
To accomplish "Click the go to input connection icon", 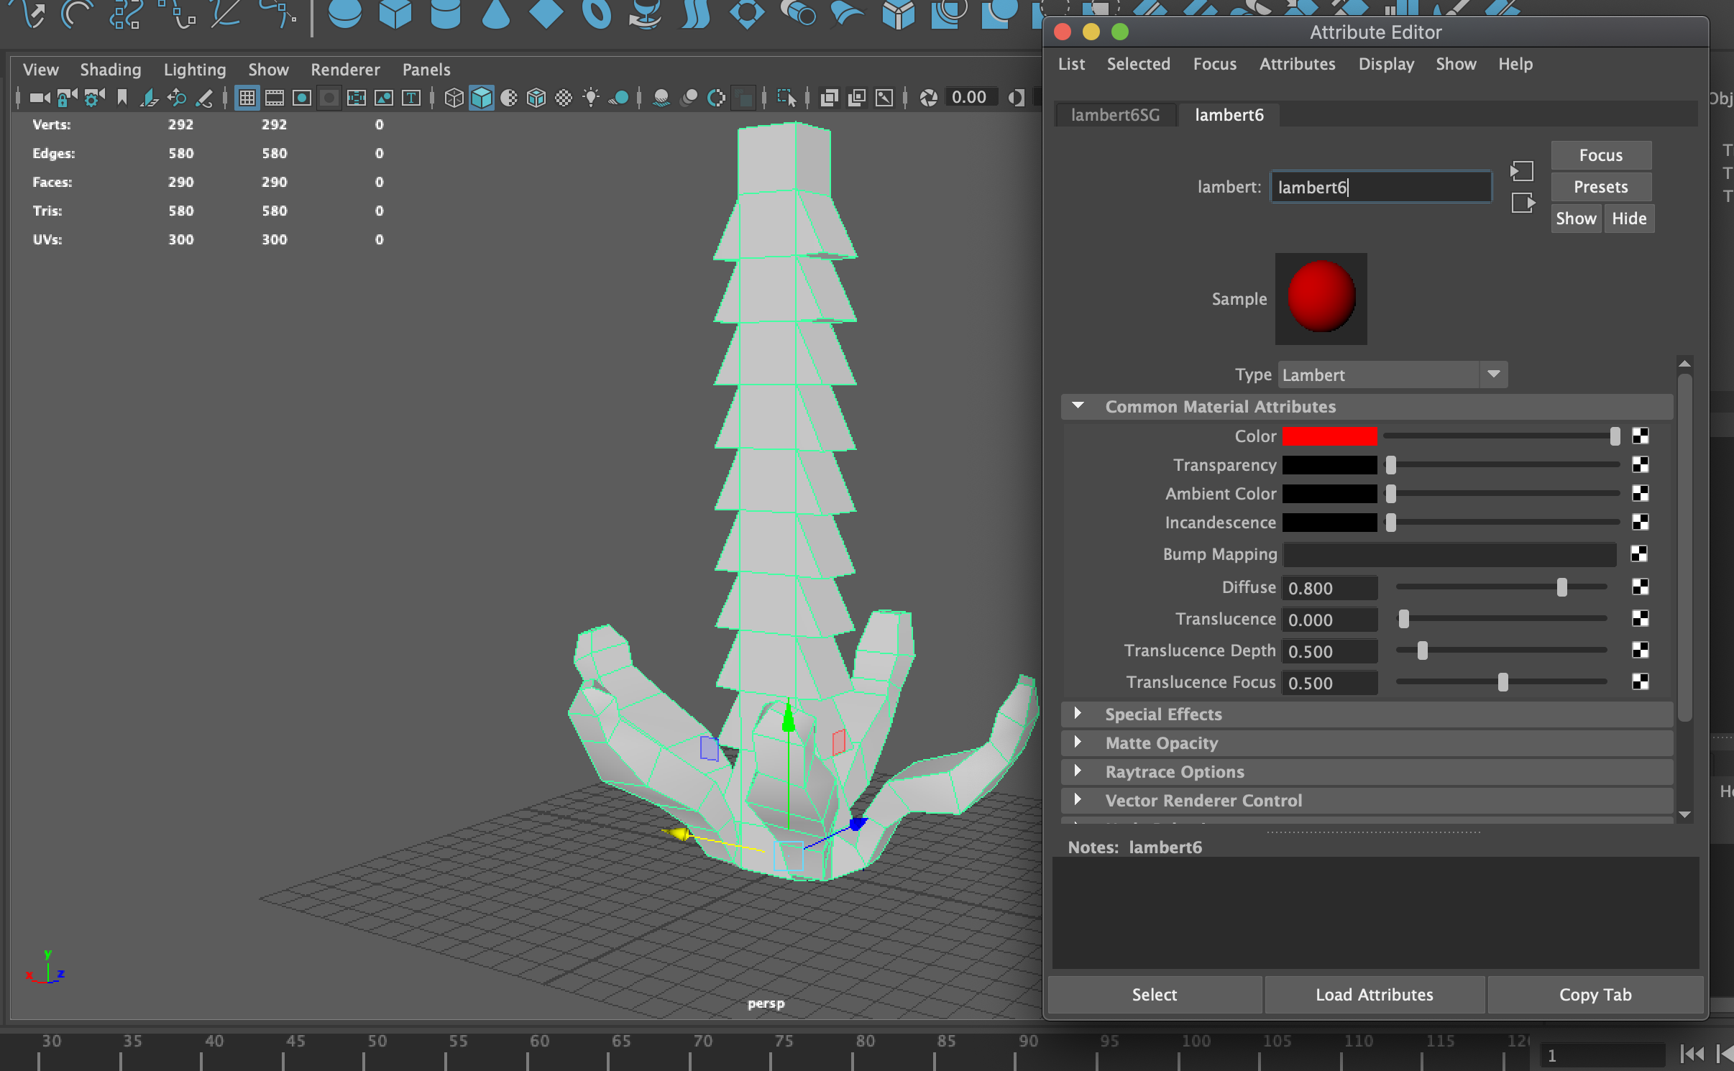I will tap(1522, 171).
